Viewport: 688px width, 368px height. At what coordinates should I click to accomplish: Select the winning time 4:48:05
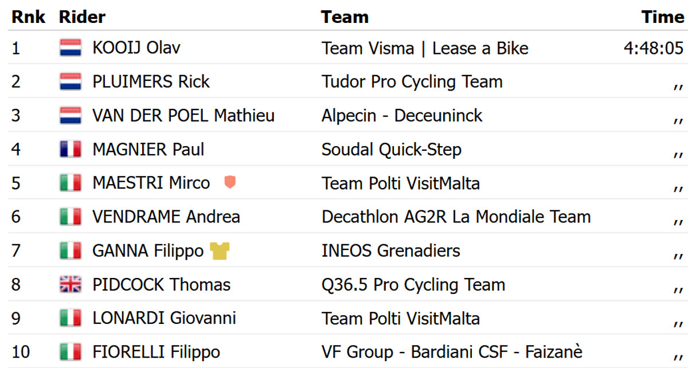654,48
